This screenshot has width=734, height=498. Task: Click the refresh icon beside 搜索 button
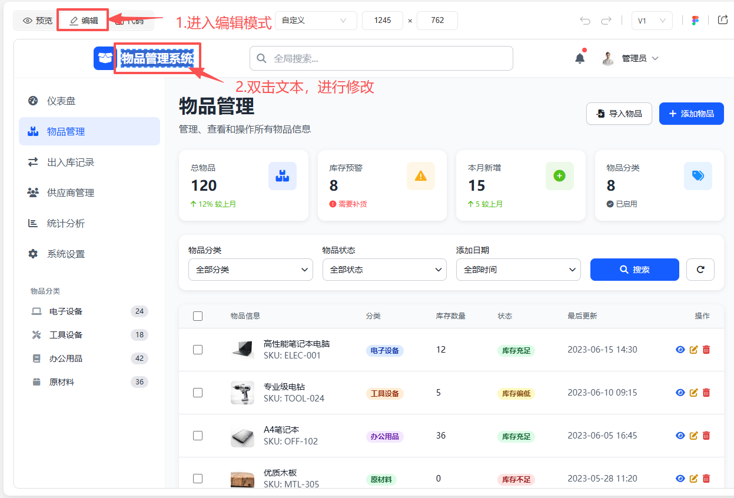tap(700, 270)
